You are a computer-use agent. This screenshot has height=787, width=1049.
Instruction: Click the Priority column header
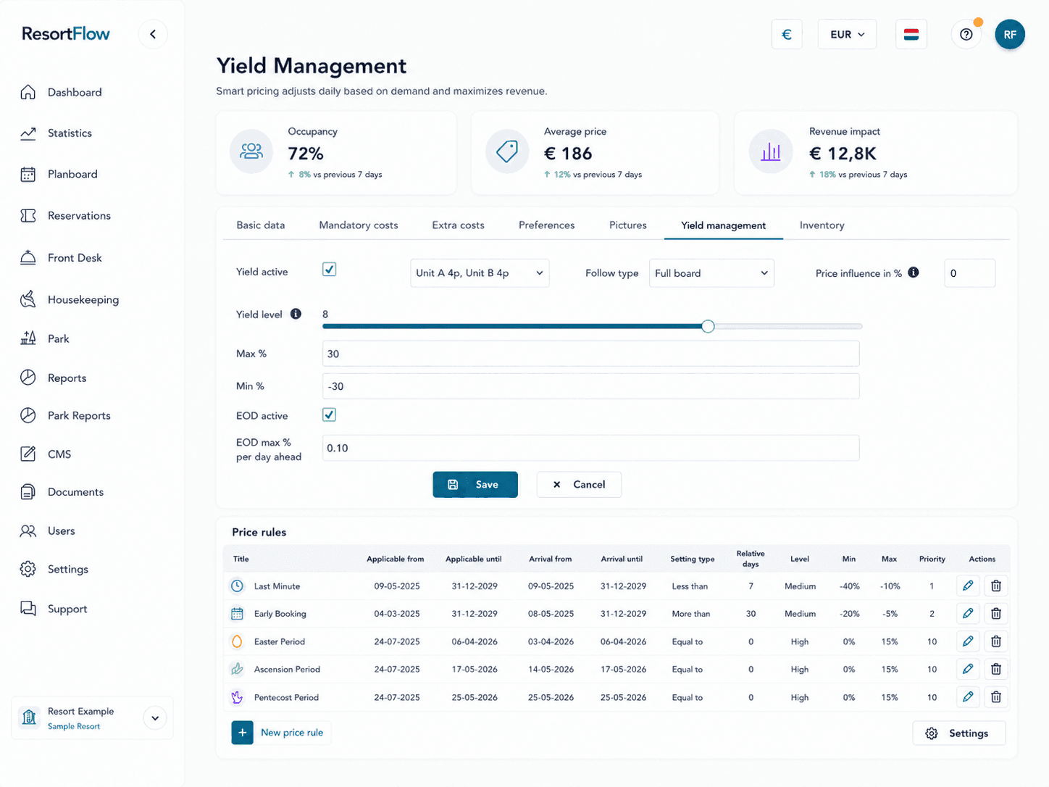(932, 559)
